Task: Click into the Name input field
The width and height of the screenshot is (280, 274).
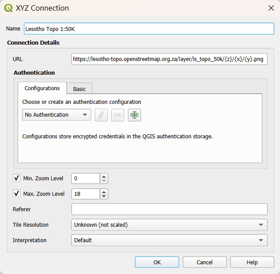Action: tap(149, 29)
